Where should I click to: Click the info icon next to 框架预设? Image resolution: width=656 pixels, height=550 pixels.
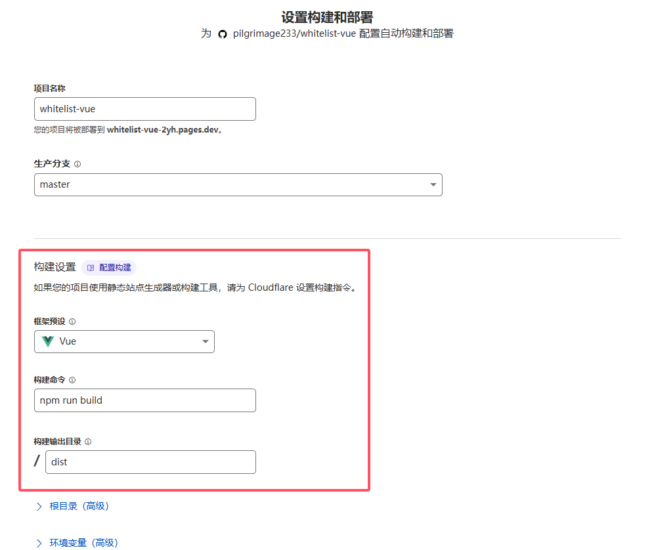tap(72, 322)
